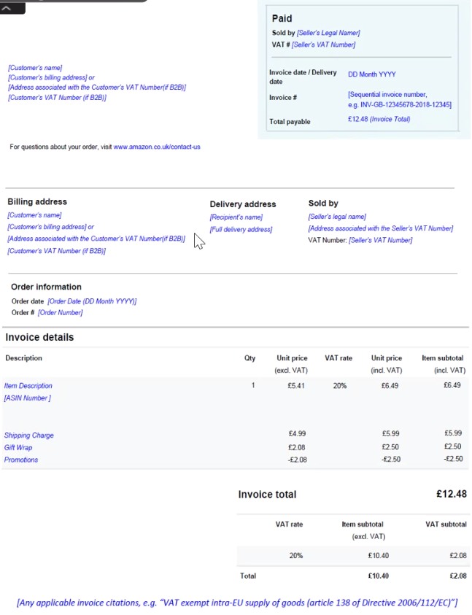The height and width of the screenshot is (615, 472).
Task: Select the ASIN Number placeholder
Action: (x=28, y=398)
